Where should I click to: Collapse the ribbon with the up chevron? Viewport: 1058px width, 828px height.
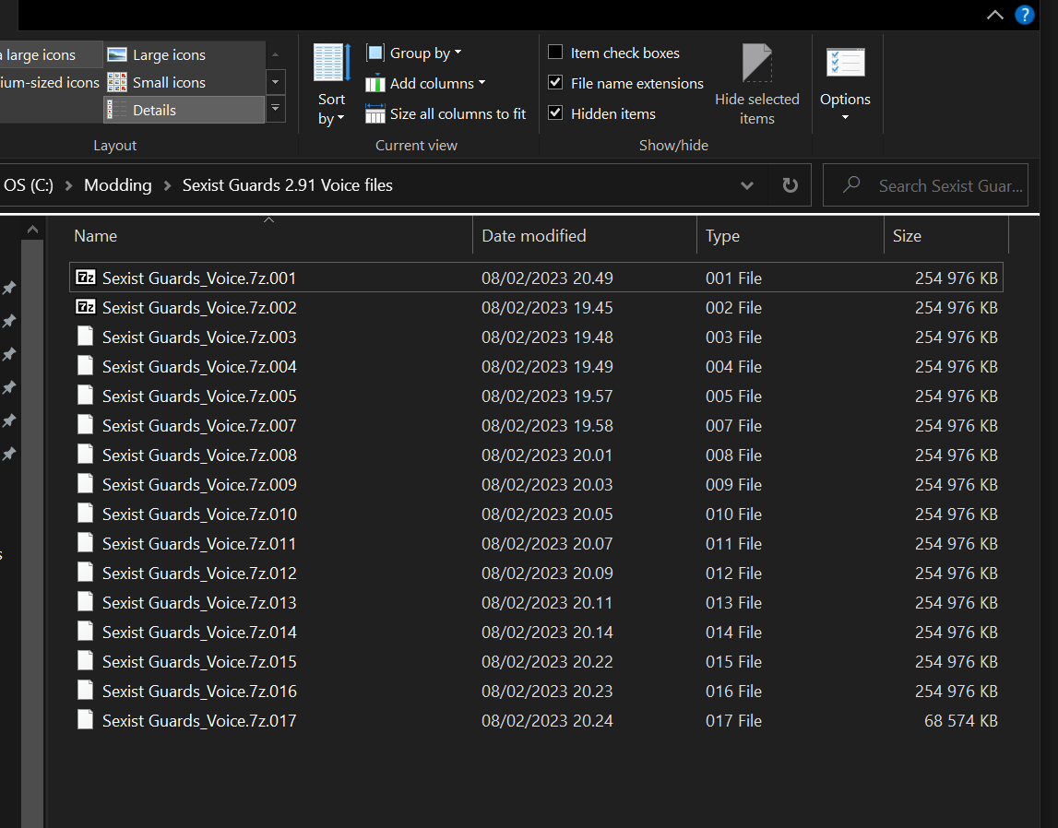click(994, 15)
